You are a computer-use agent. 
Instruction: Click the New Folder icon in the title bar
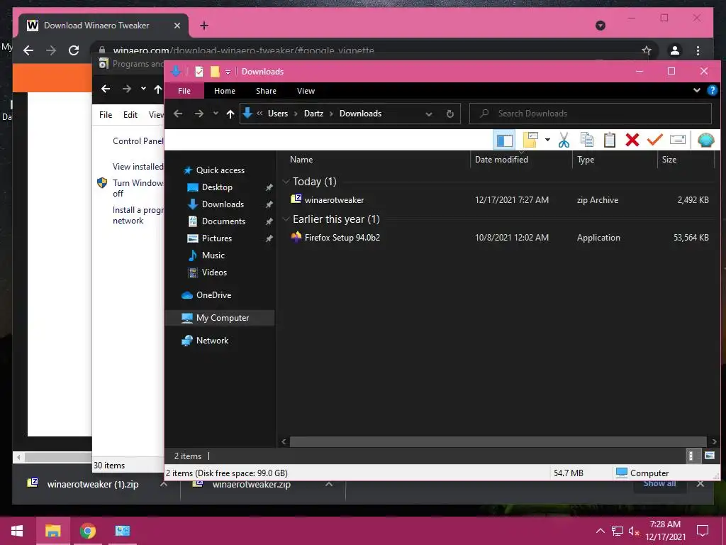[x=215, y=72]
